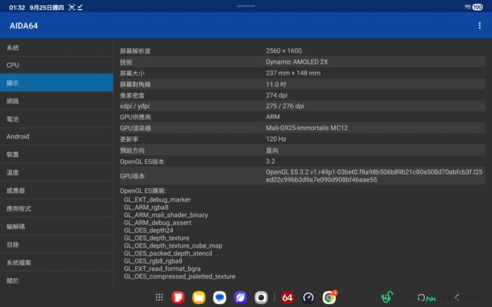
Task: Select the GPU版本 version string
Action: tap(374, 175)
